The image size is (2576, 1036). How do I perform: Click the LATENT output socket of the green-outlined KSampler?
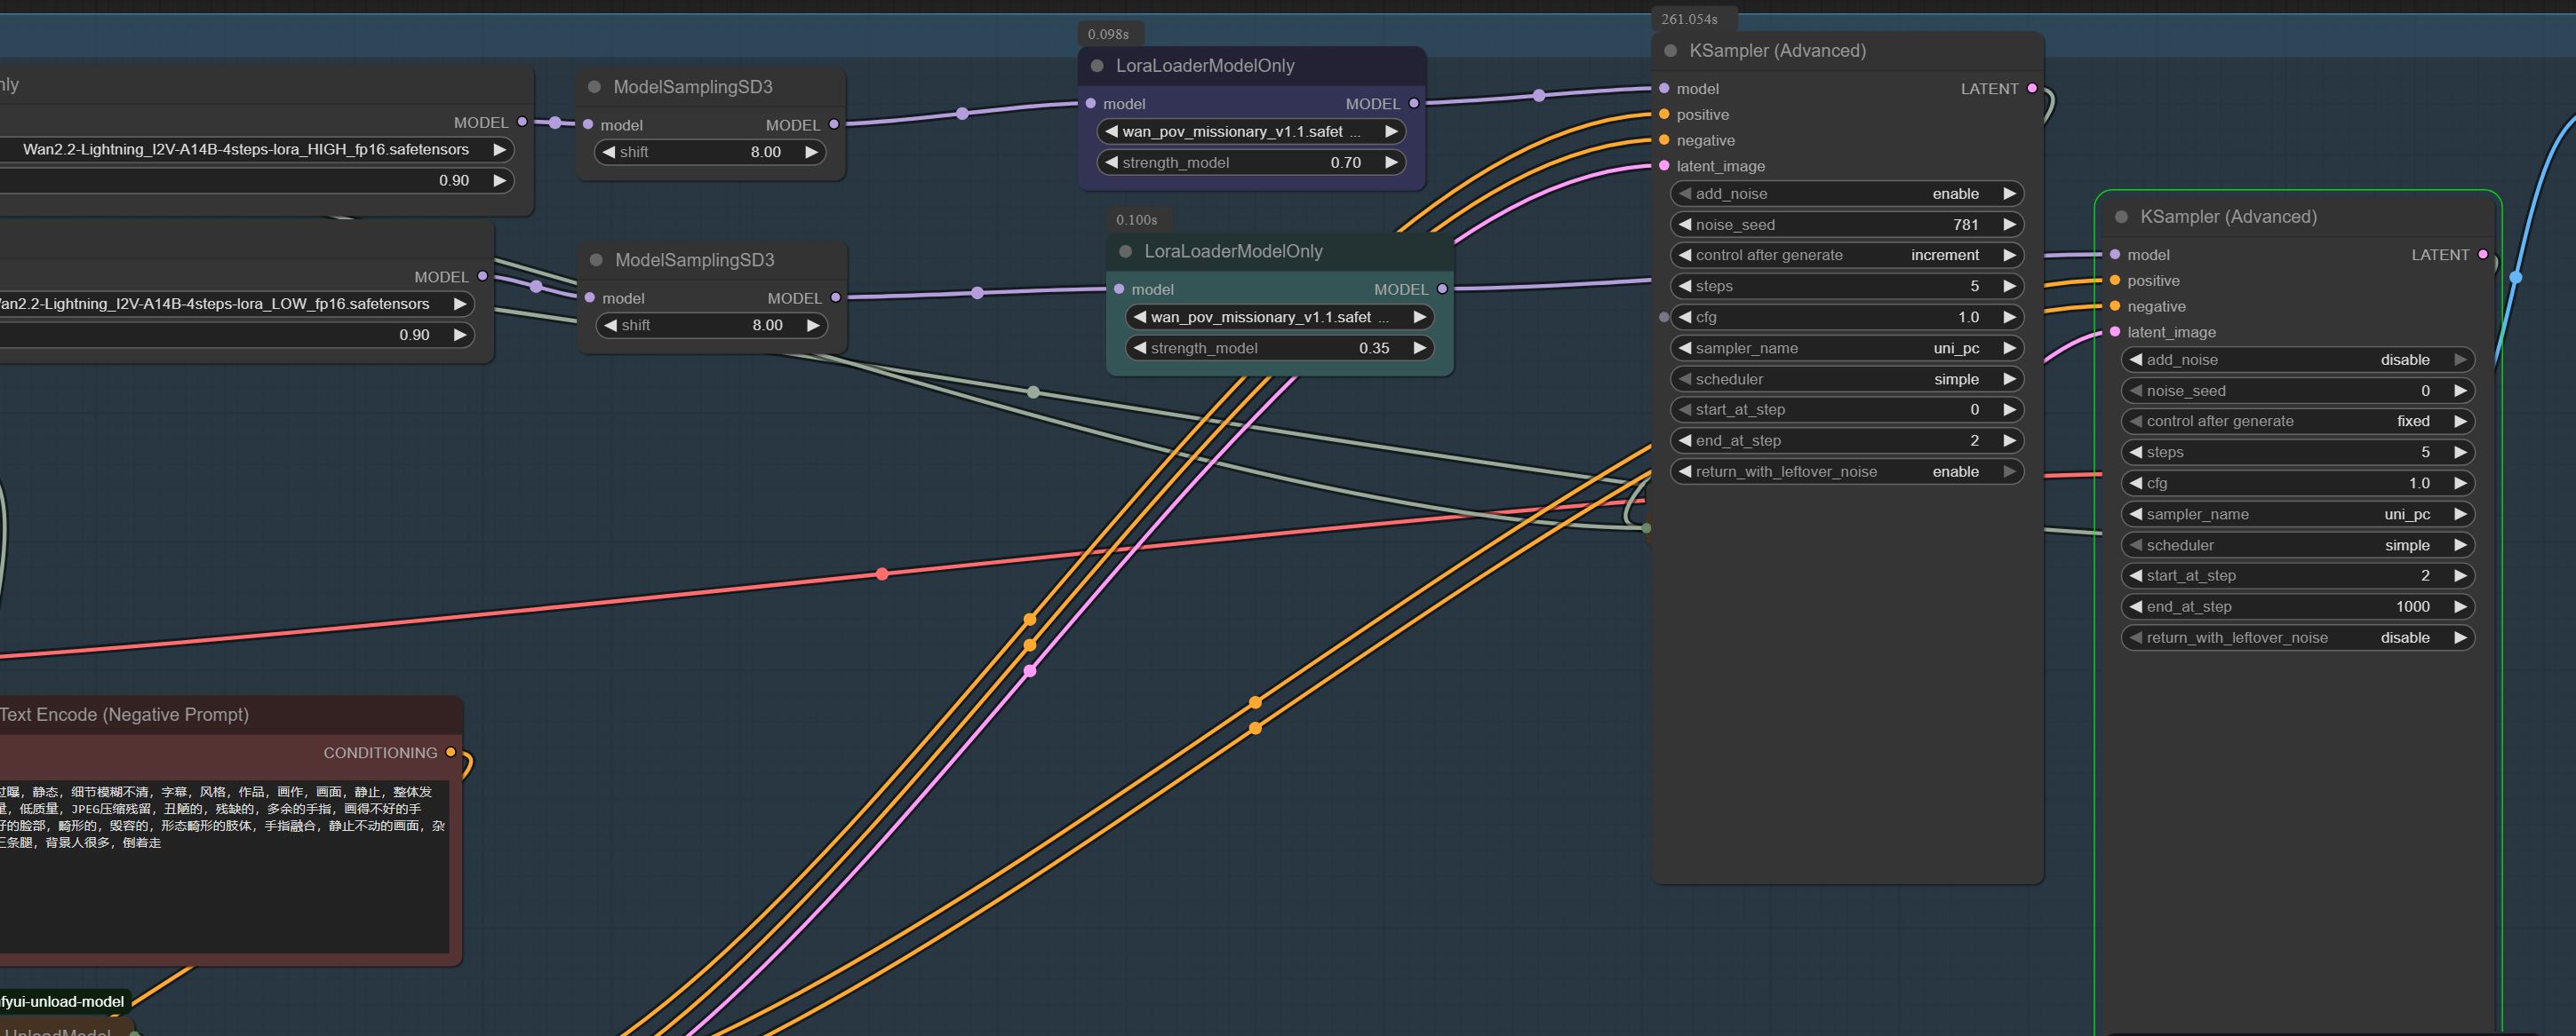tap(2483, 255)
